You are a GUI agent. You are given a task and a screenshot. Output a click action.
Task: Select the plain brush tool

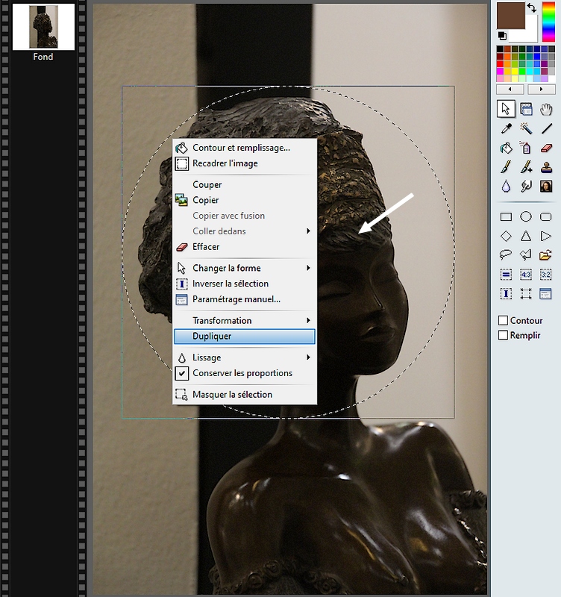click(506, 166)
